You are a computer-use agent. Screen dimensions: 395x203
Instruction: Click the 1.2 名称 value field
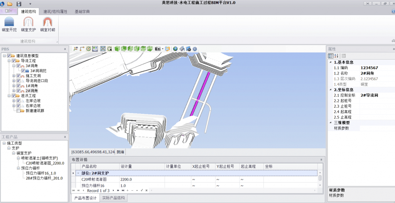click(376, 73)
